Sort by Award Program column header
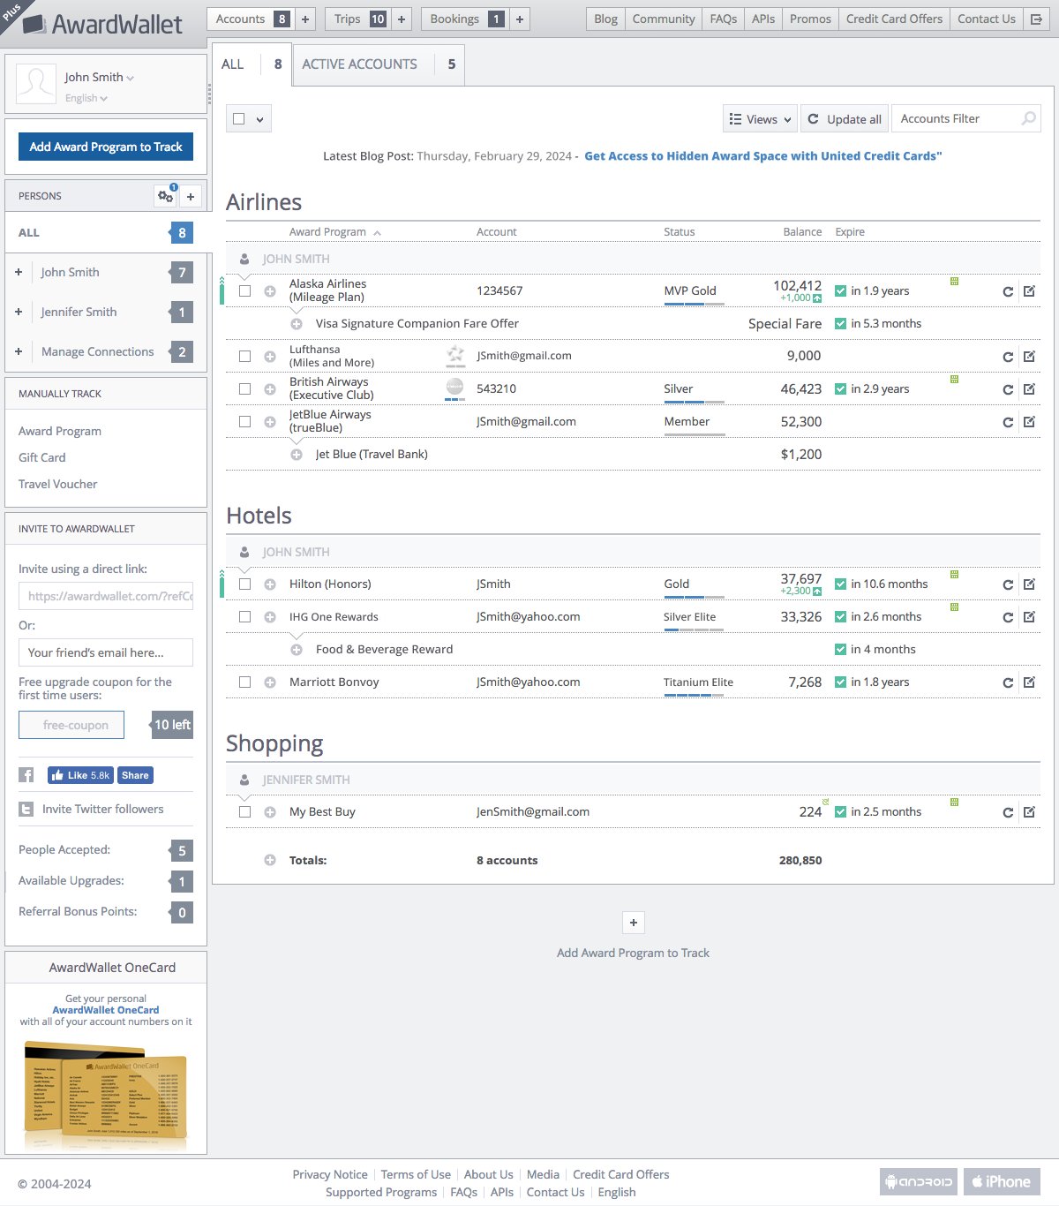This screenshot has height=1206, width=1059. pos(334,232)
